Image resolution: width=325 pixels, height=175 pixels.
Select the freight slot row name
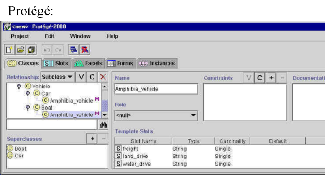(130, 149)
